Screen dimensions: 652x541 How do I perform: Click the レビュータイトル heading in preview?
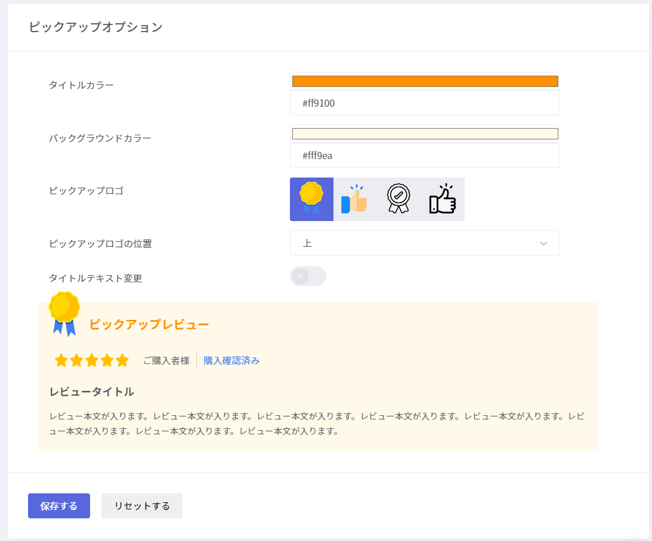coord(92,392)
